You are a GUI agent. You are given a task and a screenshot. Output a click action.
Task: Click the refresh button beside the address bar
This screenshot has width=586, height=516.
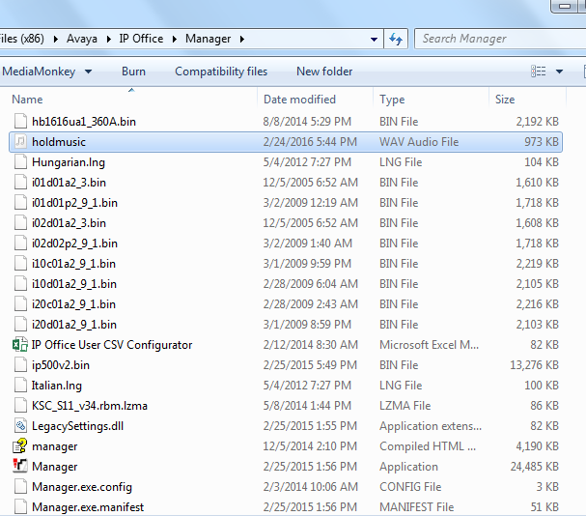[396, 39]
